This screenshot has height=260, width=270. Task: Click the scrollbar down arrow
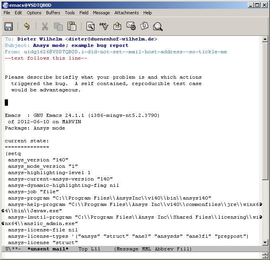pos(265,243)
